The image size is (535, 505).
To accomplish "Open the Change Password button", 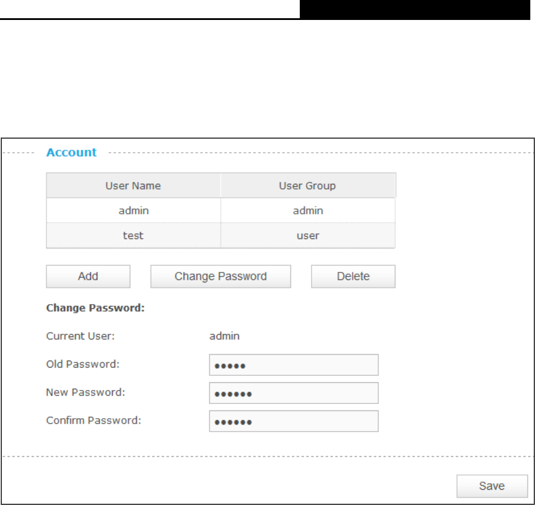I will click(x=221, y=276).
